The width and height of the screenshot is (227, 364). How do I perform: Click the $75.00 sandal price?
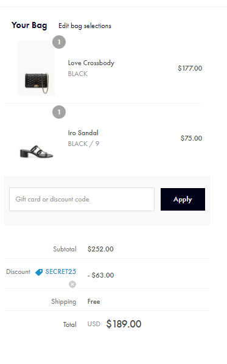pyautogui.click(x=191, y=138)
